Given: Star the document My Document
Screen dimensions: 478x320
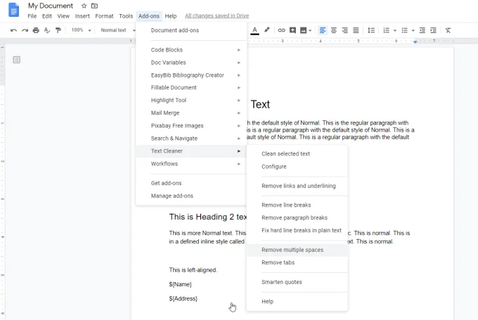Looking at the screenshot, I should coord(84,6).
